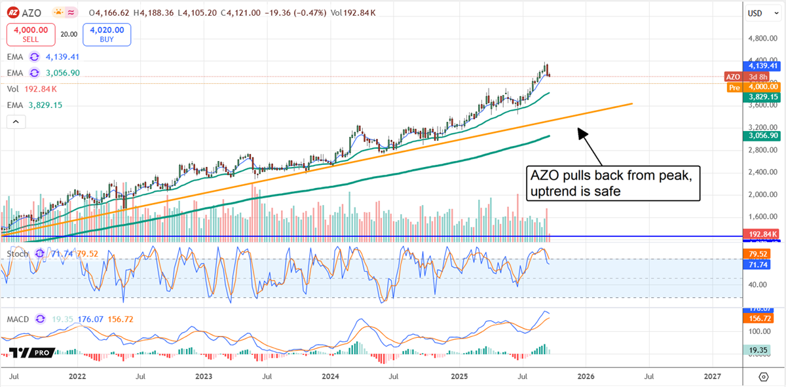Click the 2026 time axis label
The image size is (786, 387).
point(586,377)
